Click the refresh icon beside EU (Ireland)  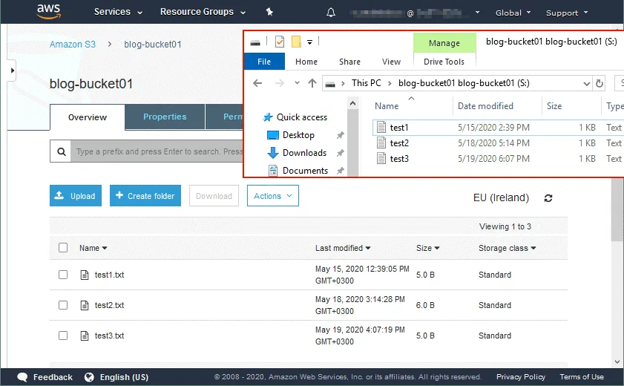coord(548,198)
